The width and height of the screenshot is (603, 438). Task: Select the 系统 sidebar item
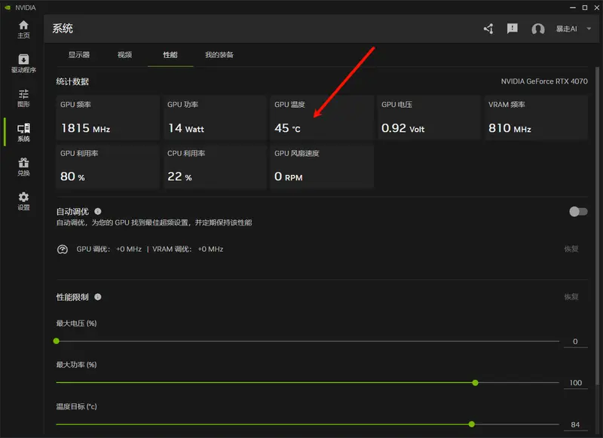click(x=23, y=132)
